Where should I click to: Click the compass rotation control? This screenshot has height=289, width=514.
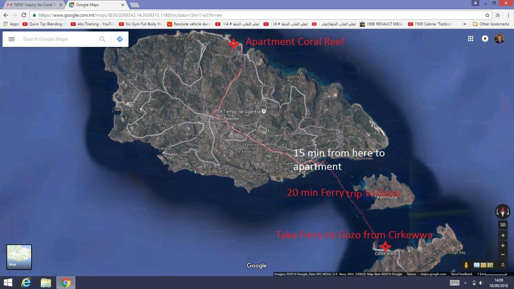pos(503,211)
